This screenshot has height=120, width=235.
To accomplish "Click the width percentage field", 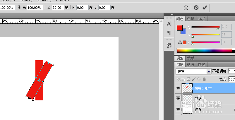I will point(8,8).
